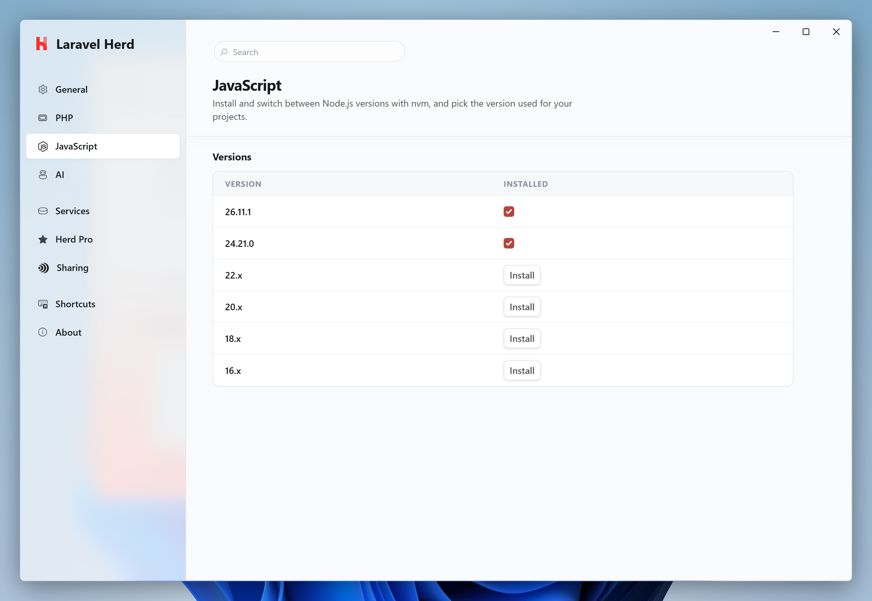The image size is (872, 601).
Task: Click the General gear icon
Action: [43, 89]
